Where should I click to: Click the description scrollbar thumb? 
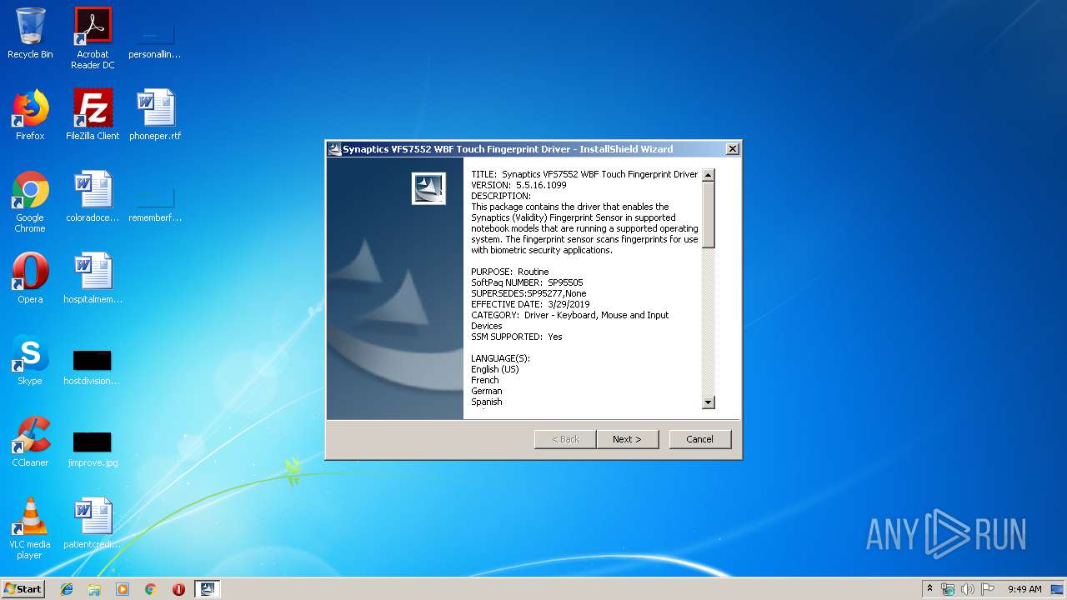pyautogui.click(x=709, y=214)
